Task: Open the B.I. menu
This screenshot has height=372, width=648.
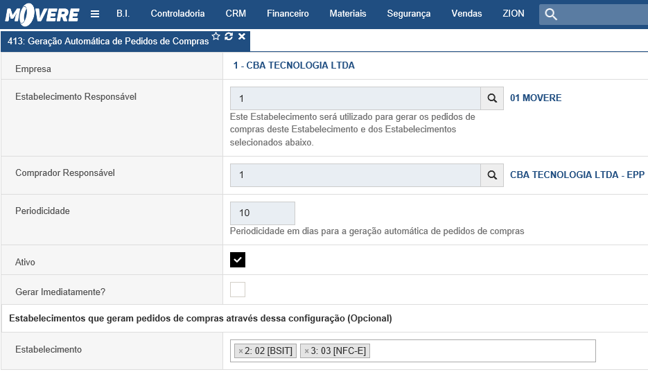Action: (x=123, y=14)
